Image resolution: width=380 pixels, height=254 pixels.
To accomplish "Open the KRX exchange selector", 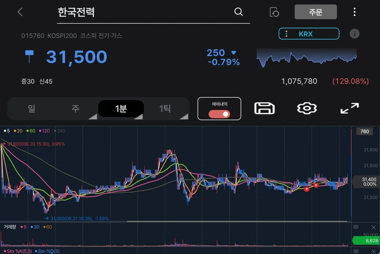I will click(x=309, y=34).
